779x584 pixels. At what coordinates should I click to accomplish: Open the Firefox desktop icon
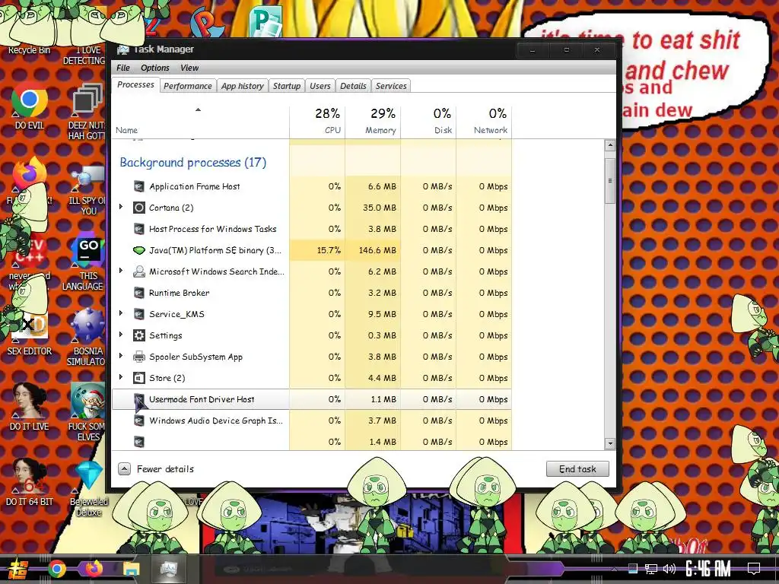[x=30, y=174]
